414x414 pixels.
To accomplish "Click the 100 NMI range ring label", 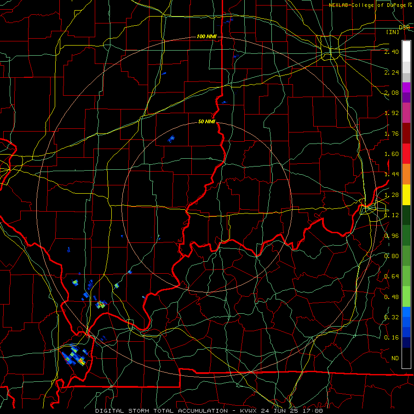I will point(207,36).
